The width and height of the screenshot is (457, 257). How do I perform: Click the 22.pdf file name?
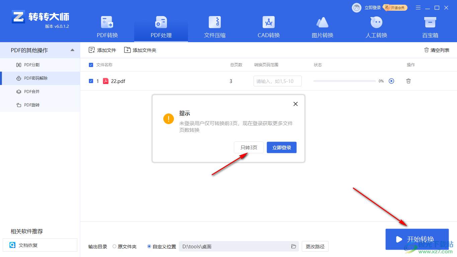point(118,81)
